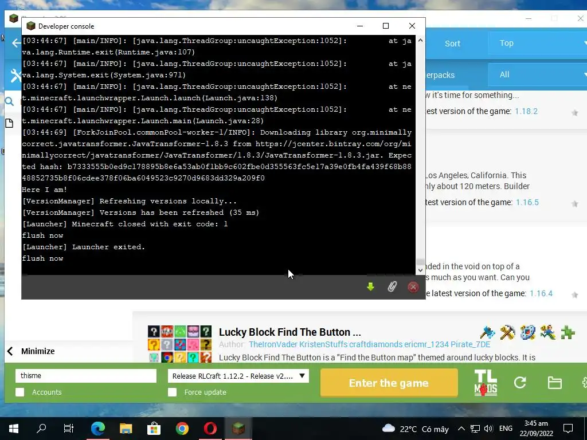Open author ericmr_1234 link
The width and height of the screenshot is (587, 440).
(426, 344)
